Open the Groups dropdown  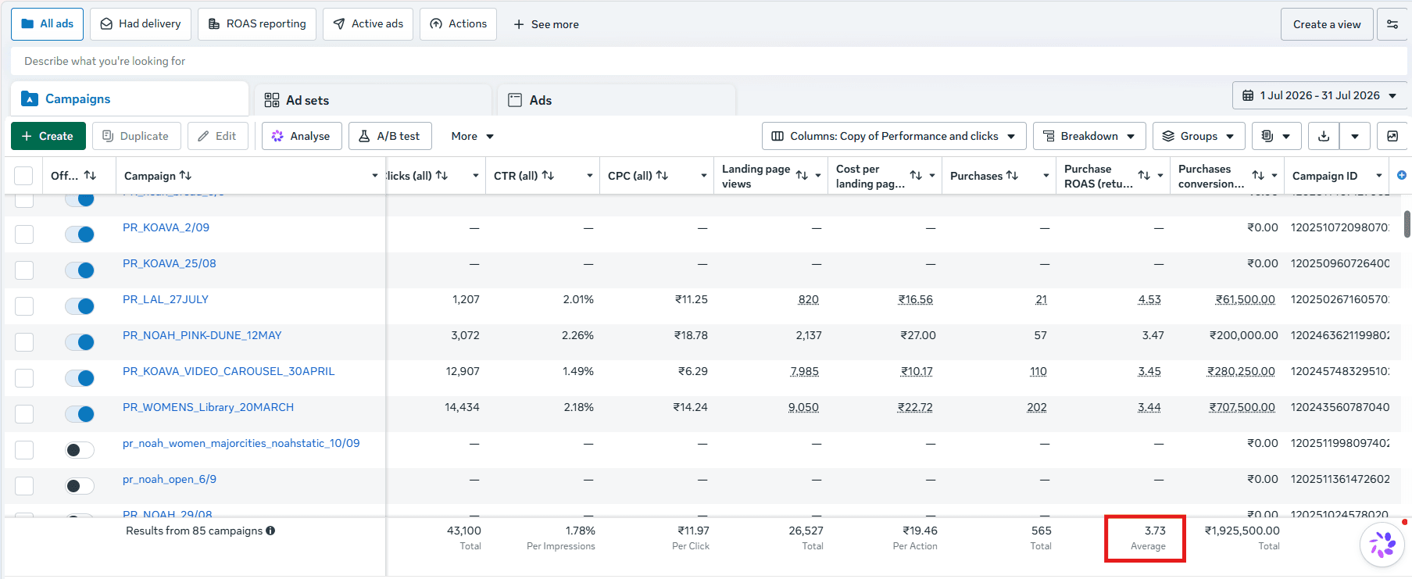[x=1199, y=136]
